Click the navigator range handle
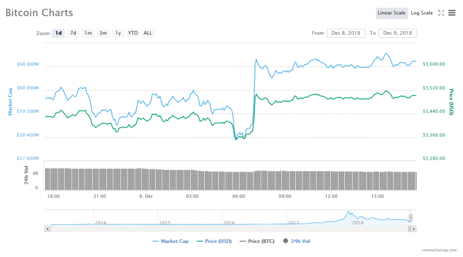The image size is (463, 257). pyautogui.click(x=411, y=218)
